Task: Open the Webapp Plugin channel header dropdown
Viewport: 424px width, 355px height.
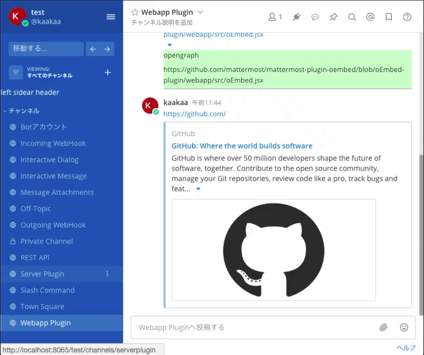Action: pyautogui.click(x=200, y=12)
